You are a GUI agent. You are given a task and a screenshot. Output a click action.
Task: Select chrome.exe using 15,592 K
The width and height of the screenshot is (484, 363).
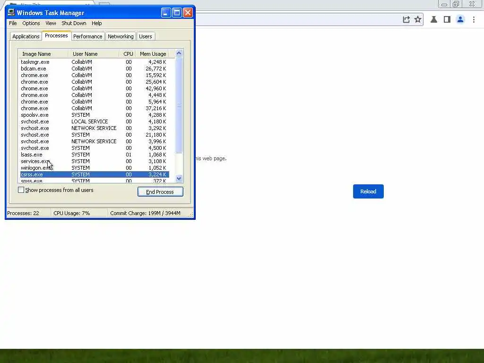[95, 75]
